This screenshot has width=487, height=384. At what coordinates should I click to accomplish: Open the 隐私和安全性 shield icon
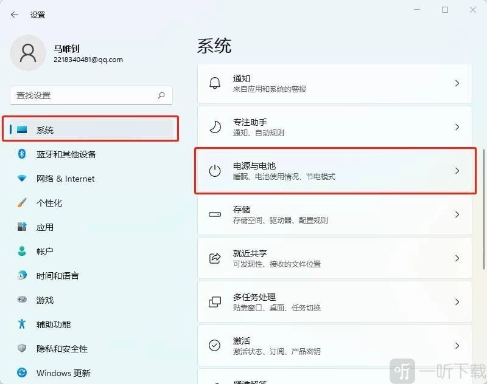point(20,349)
